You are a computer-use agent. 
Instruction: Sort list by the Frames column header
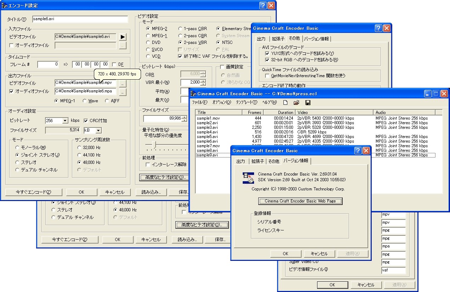252,113
